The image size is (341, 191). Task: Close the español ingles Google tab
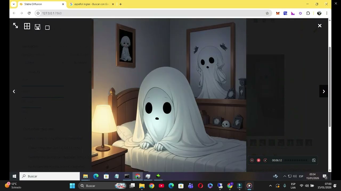click(x=113, y=4)
